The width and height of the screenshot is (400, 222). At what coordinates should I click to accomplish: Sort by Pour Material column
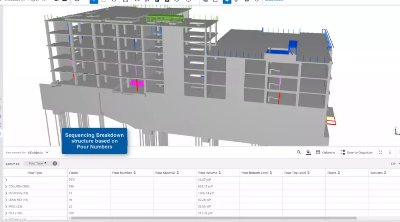click(167, 173)
